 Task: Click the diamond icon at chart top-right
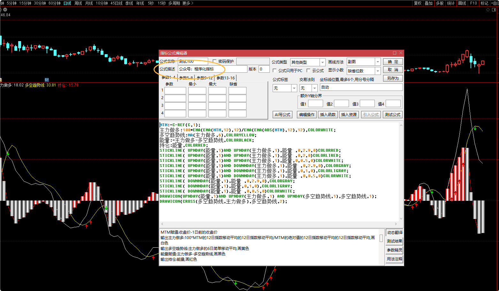point(488,10)
